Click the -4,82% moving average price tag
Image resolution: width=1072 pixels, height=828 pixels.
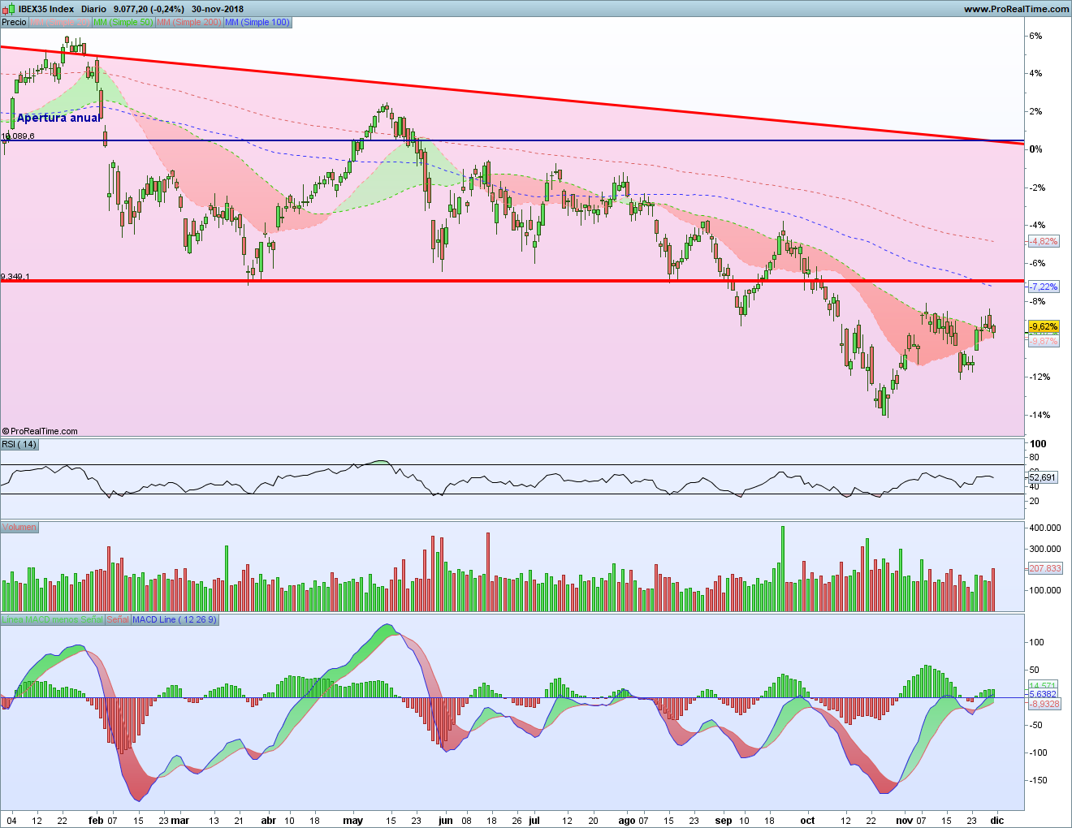pos(1043,241)
